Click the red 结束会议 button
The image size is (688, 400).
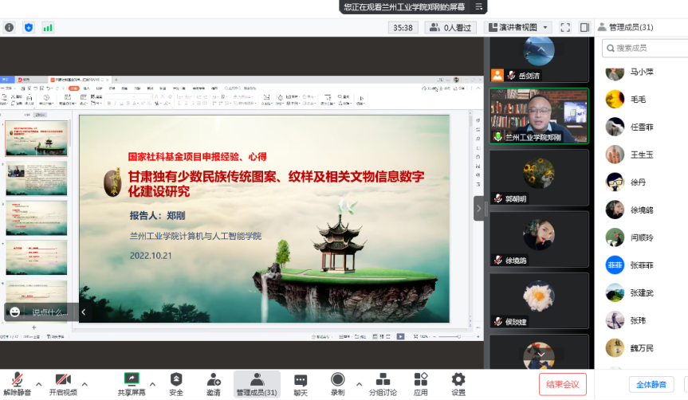[x=562, y=384]
